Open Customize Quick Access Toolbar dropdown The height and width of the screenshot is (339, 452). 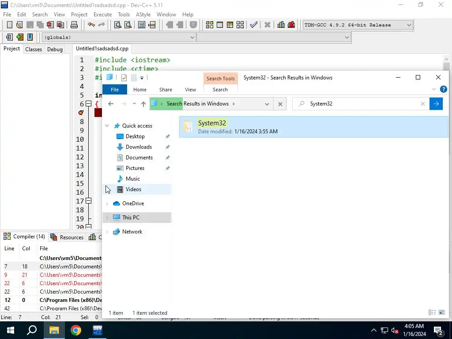(142, 78)
